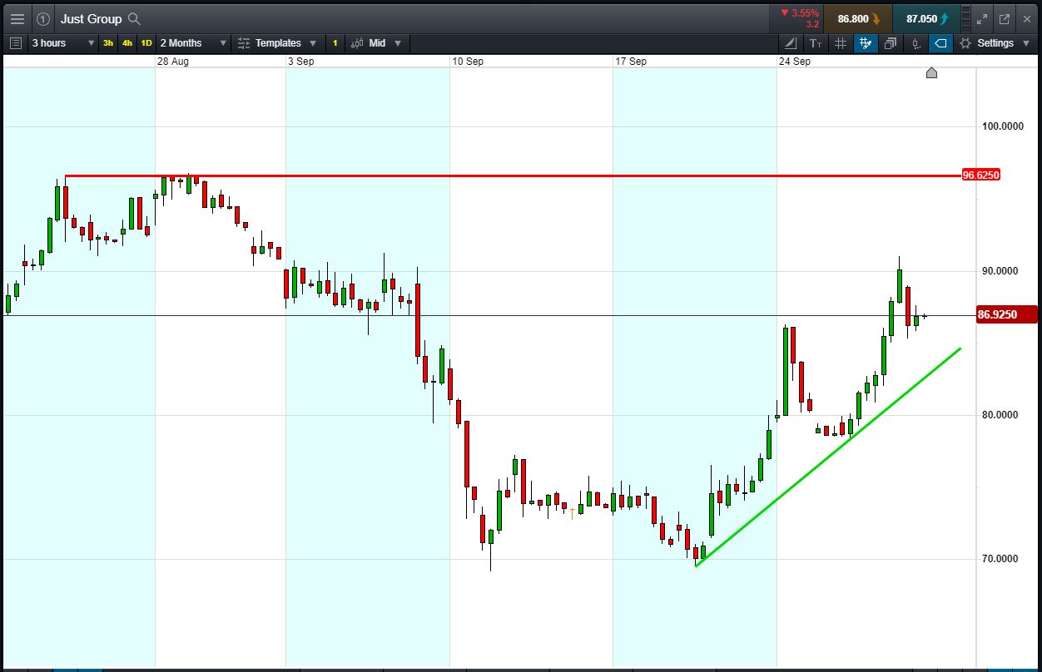The image size is (1042, 672).
Task: Open the hamburger main menu
Action: tap(17, 18)
